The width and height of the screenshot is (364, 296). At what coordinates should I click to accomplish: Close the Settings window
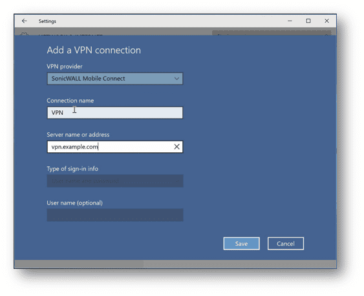coord(327,21)
